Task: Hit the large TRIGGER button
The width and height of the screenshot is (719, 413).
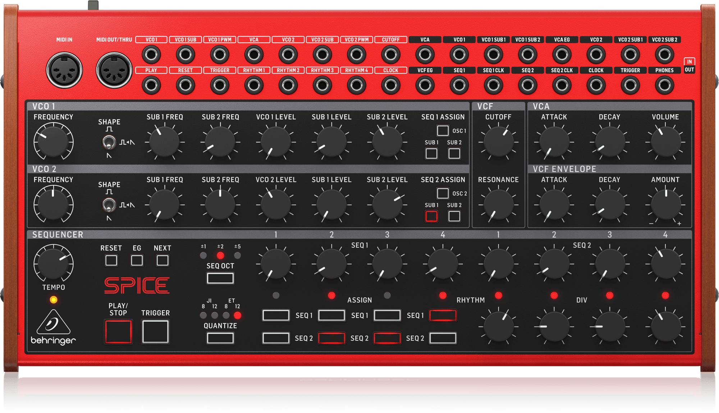Action: click(x=155, y=332)
